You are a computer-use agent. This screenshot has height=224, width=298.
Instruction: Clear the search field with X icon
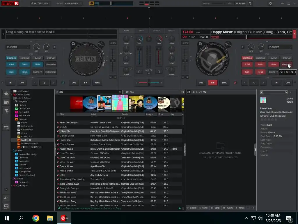point(120,92)
